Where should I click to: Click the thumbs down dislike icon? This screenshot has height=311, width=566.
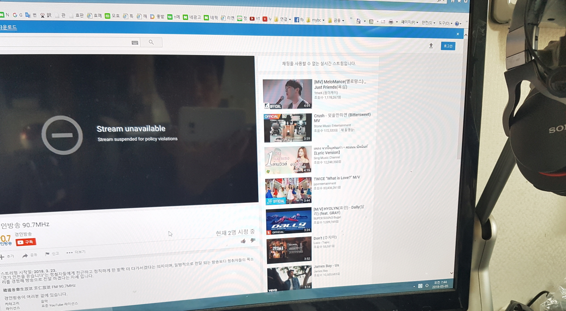[x=252, y=240]
